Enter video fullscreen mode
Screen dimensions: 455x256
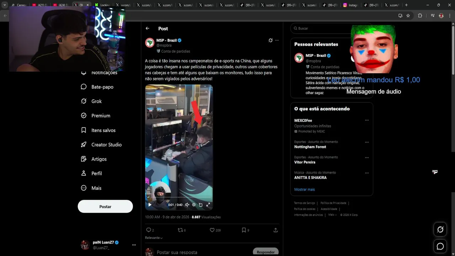point(208,204)
